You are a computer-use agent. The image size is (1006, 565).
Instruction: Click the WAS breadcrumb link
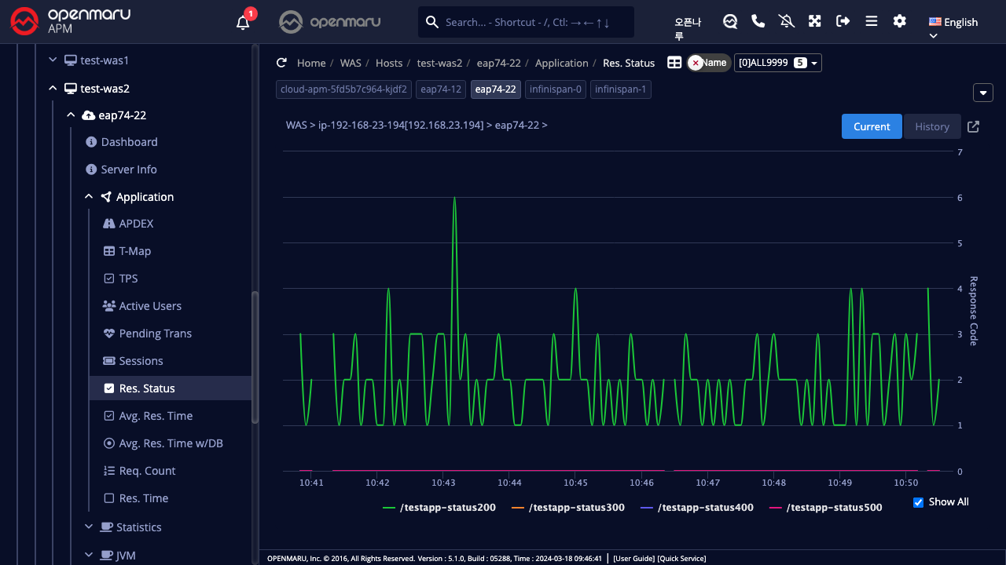click(x=351, y=63)
